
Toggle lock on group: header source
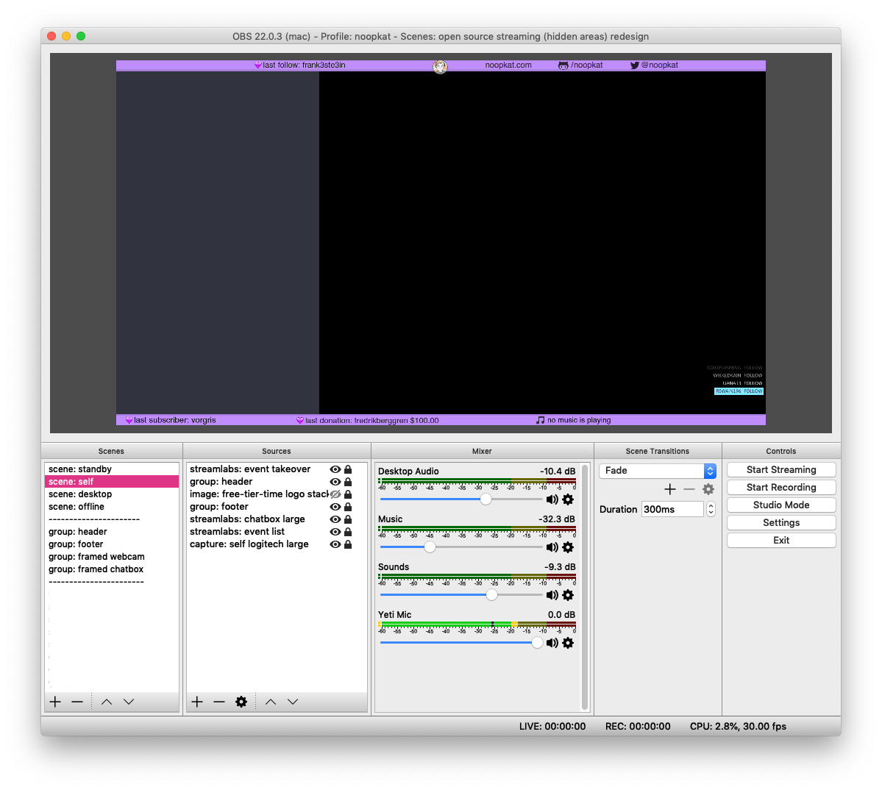coord(348,482)
